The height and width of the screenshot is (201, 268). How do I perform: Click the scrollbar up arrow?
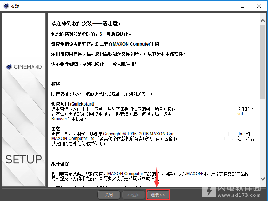click(263, 21)
